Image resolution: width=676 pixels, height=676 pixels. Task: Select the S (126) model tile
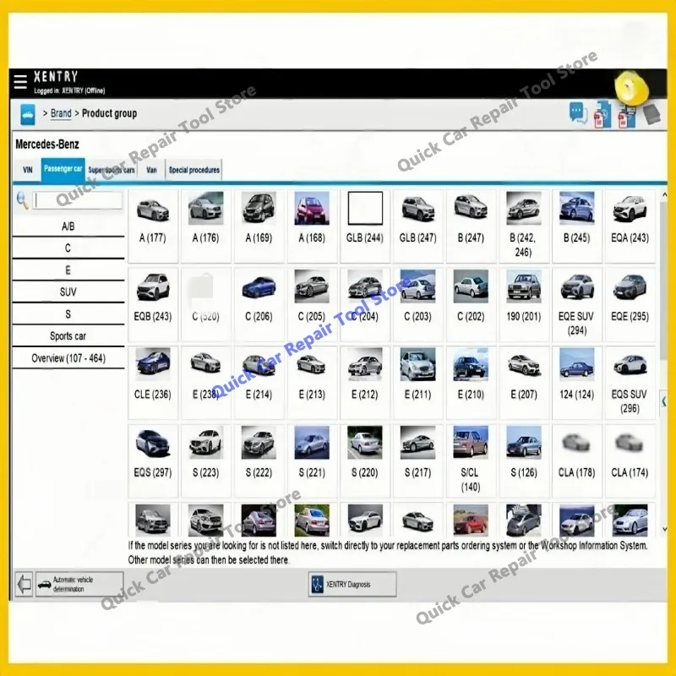(x=524, y=461)
